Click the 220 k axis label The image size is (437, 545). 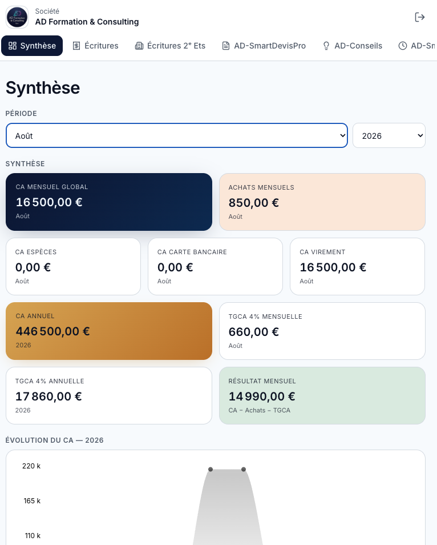[x=31, y=466]
